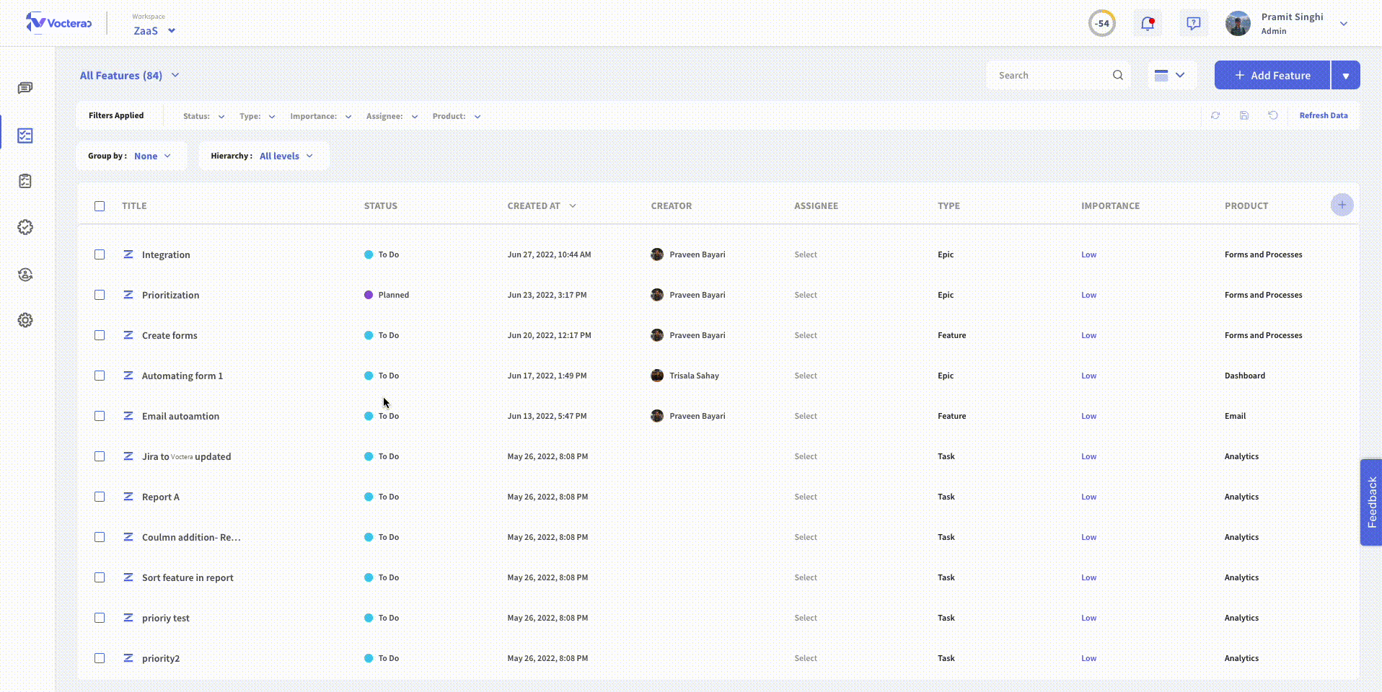Open the clipboard sidebar icon
Viewport: 1382px width, 692px height.
pyautogui.click(x=25, y=181)
